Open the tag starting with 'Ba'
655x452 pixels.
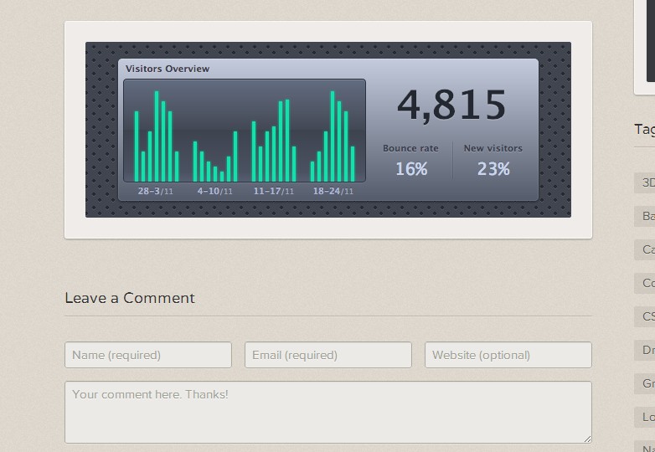tap(647, 217)
